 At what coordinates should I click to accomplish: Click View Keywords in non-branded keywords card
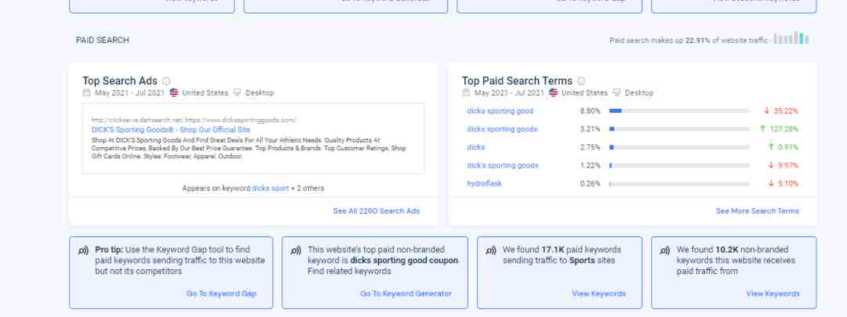click(x=772, y=294)
